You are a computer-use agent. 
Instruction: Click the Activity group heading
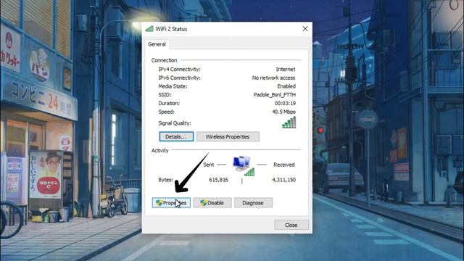click(159, 150)
